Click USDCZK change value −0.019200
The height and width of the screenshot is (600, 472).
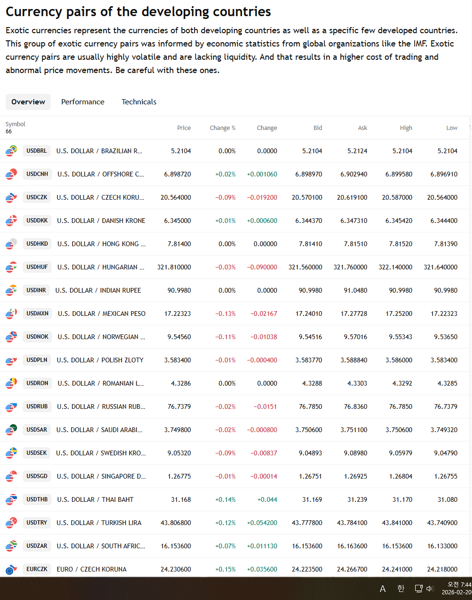pos(262,197)
